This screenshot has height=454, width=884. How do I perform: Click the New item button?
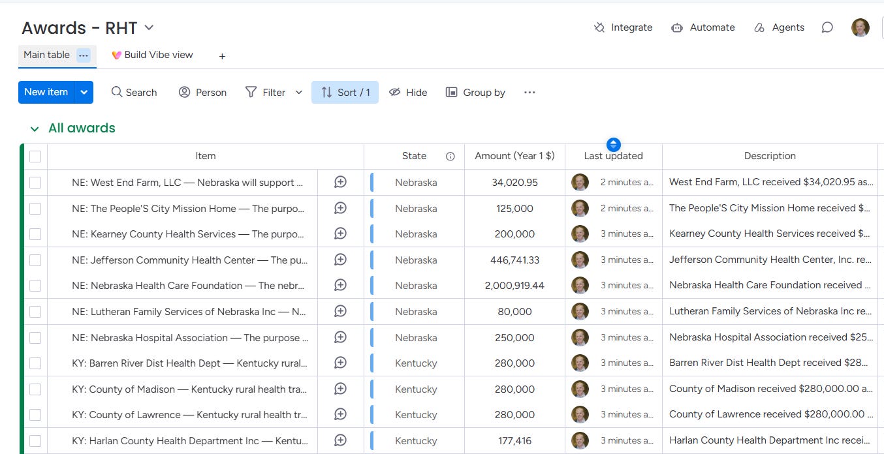click(46, 92)
